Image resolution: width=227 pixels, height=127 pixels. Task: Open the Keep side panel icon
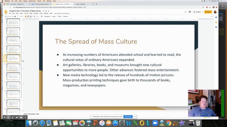point(216,22)
